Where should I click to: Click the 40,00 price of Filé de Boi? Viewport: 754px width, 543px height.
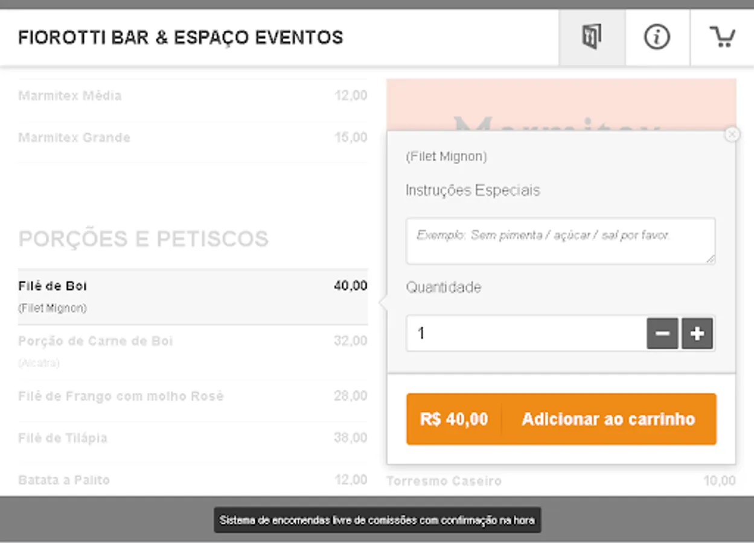pyautogui.click(x=351, y=286)
